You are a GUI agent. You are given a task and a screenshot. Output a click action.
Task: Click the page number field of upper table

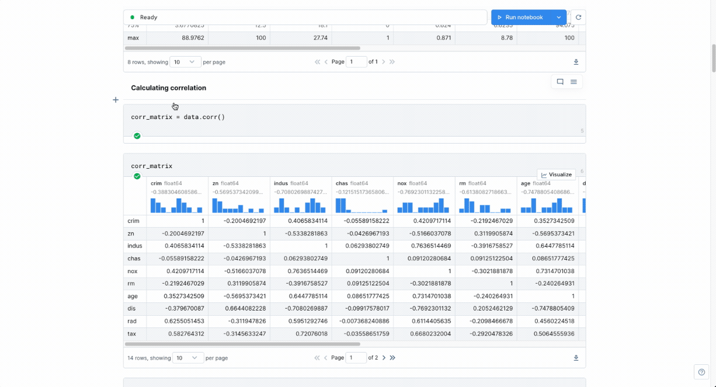356,62
